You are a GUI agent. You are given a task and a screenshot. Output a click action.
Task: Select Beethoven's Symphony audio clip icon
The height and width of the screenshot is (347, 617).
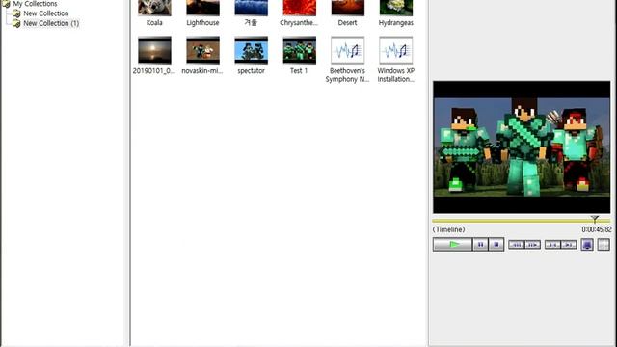tap(347, 50)
